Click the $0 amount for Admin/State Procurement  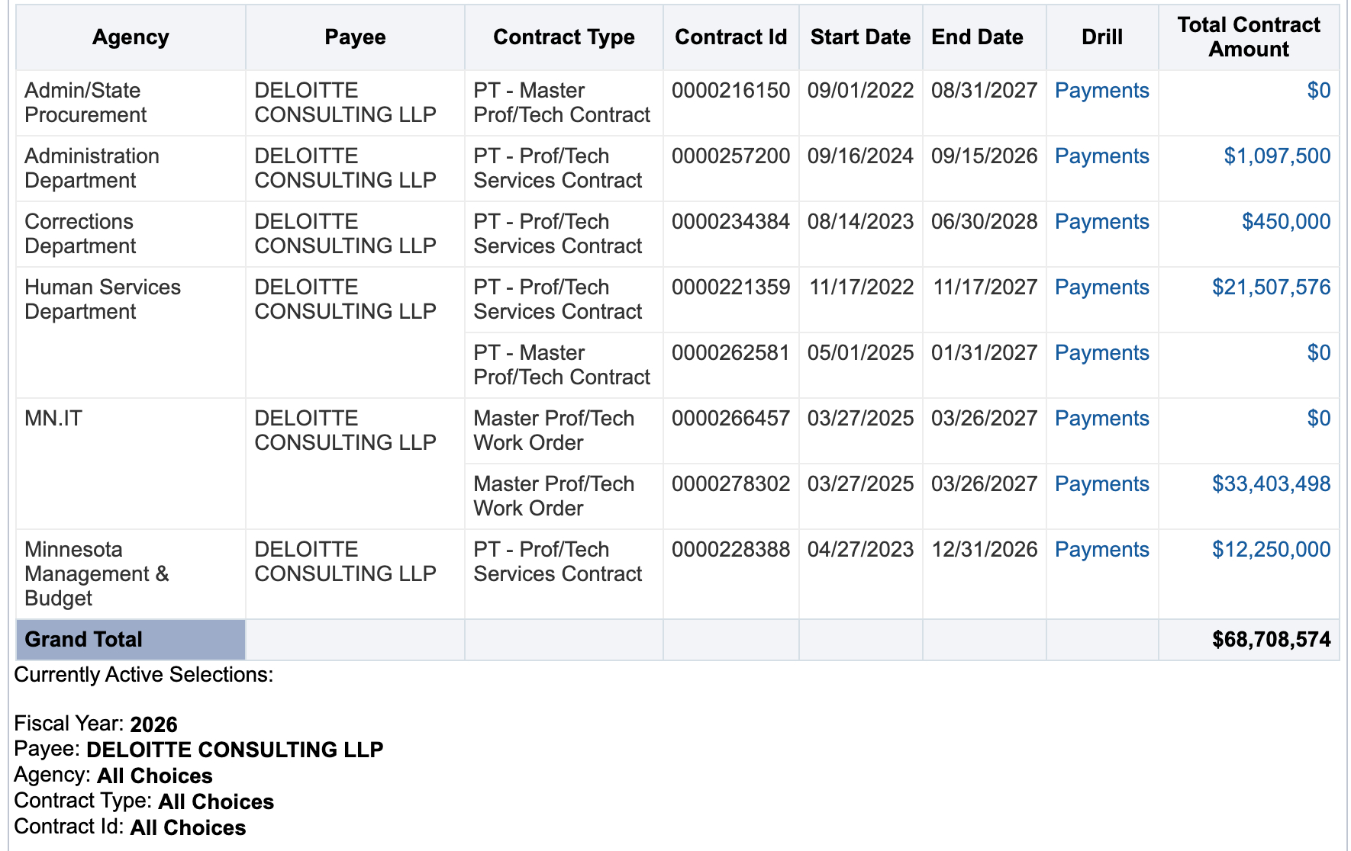1318,91
